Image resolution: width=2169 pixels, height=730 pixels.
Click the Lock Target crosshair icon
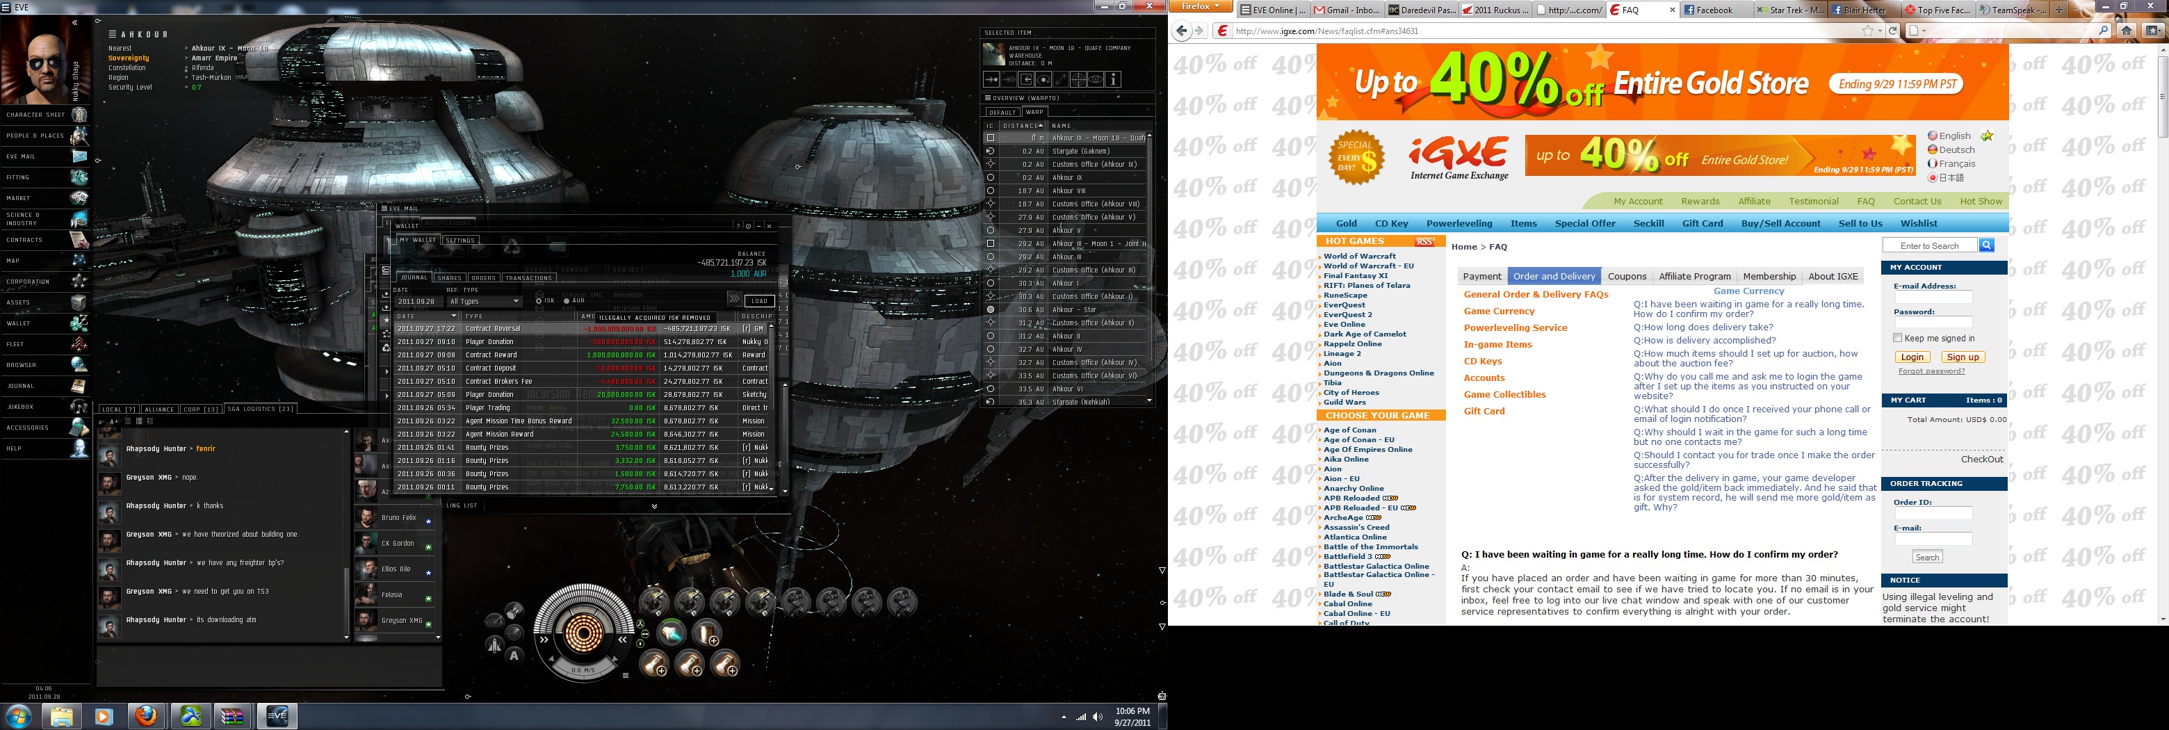coord(1078,79)
